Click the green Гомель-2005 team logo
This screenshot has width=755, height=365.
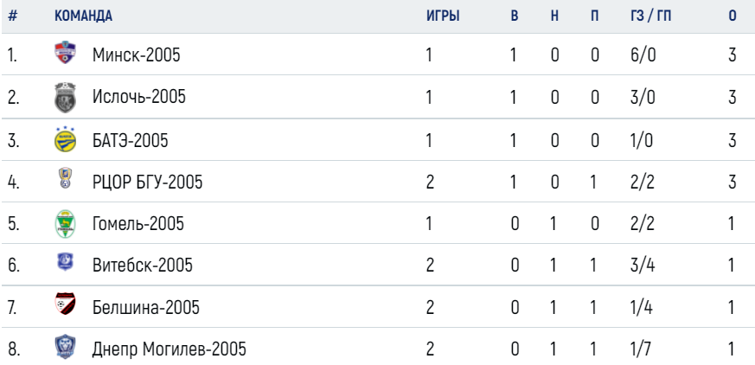click(65, 224)
